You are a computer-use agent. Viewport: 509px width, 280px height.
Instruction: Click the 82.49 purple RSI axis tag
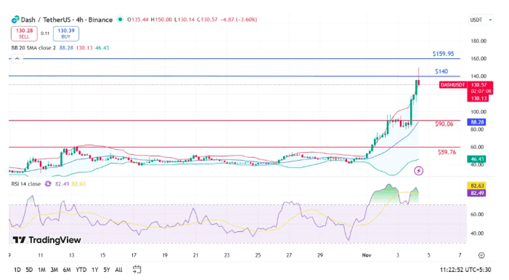[476, 193]
